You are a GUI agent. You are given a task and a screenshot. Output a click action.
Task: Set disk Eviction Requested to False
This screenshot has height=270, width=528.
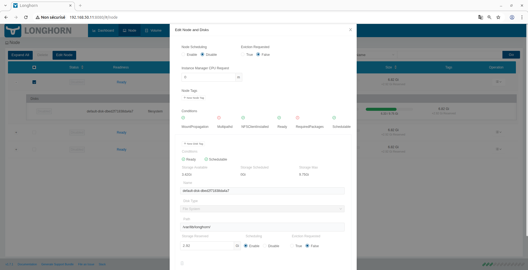pos(307,246)
